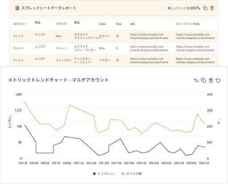Click the 400 right axis label
Viewport: 228px width, 184px height.
pyautogui.click(x=210, y=95)
